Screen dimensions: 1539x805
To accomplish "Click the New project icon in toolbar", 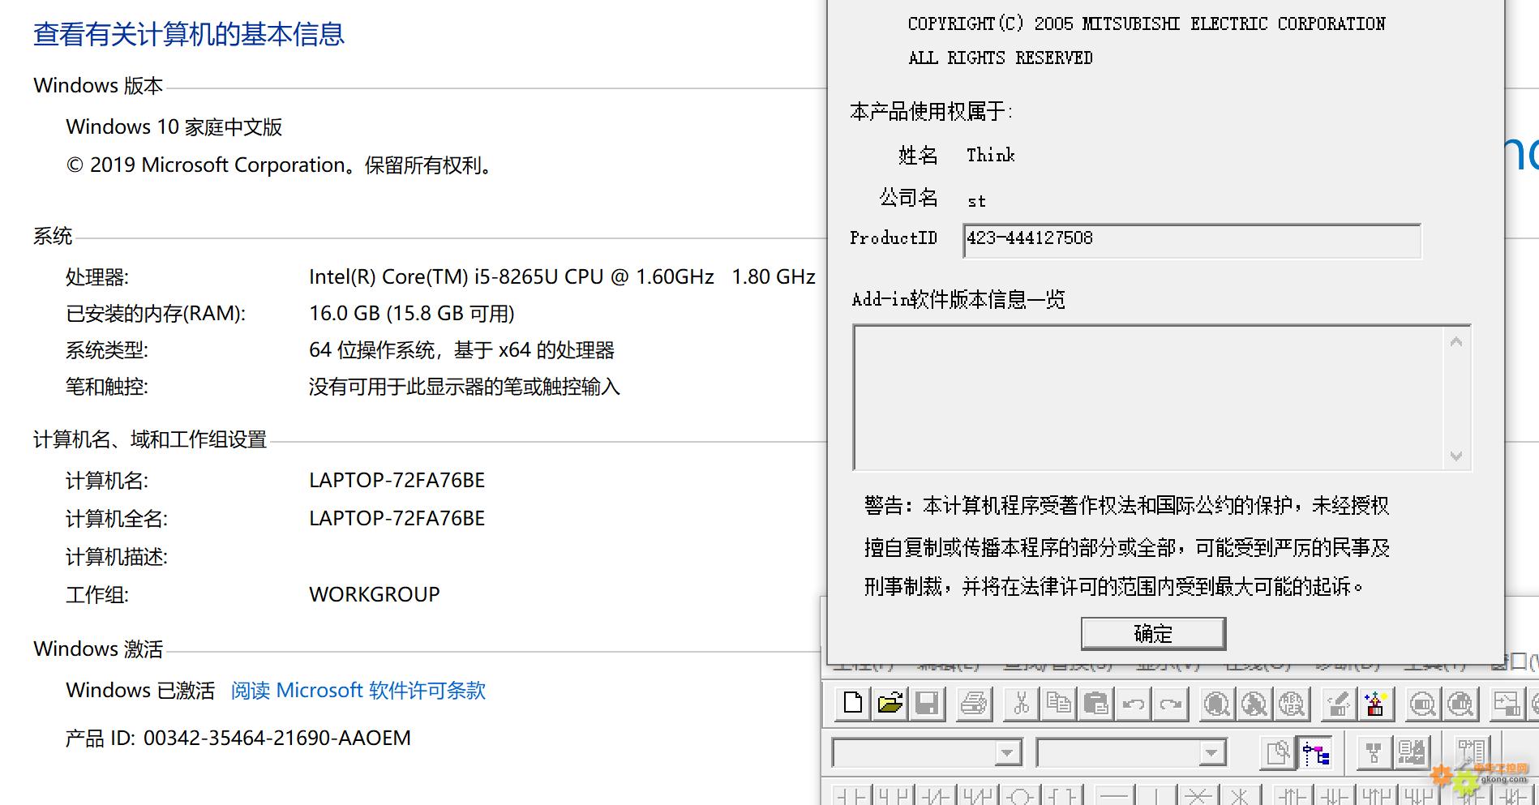I will 852,703.
